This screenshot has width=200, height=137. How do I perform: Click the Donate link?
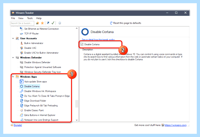tap(18, 125)
